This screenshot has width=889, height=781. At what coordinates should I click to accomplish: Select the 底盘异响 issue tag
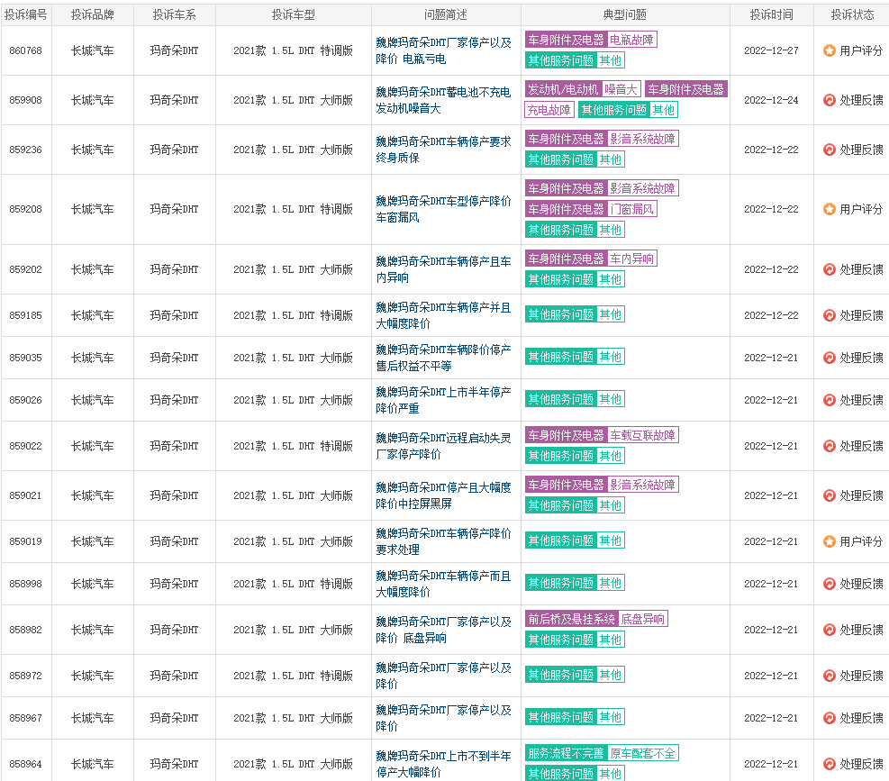[x=643, y=619]
